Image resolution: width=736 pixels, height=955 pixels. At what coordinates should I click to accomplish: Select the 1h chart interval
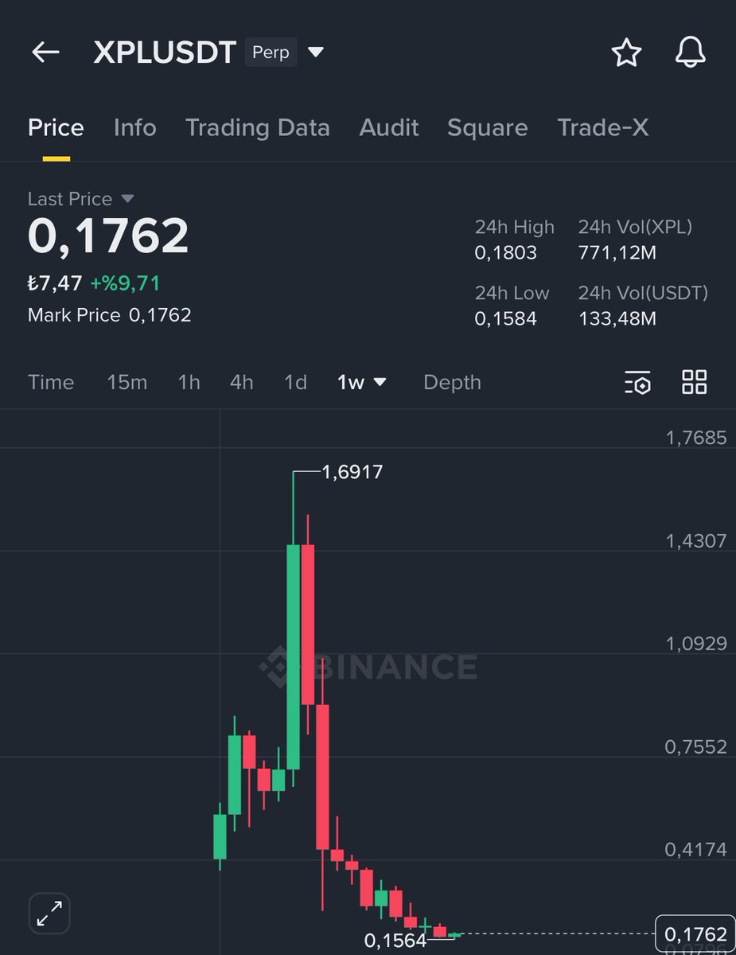click(x=189, y=382)
